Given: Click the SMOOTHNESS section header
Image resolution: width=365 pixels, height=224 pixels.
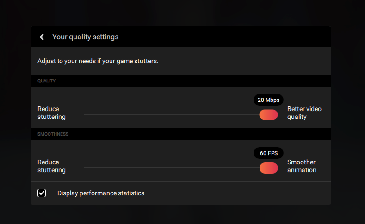Looking at the screenshot, I should tap(53, 134).
